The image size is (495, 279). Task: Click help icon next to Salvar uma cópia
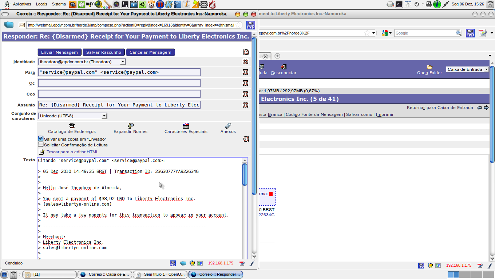pos(246,139)
